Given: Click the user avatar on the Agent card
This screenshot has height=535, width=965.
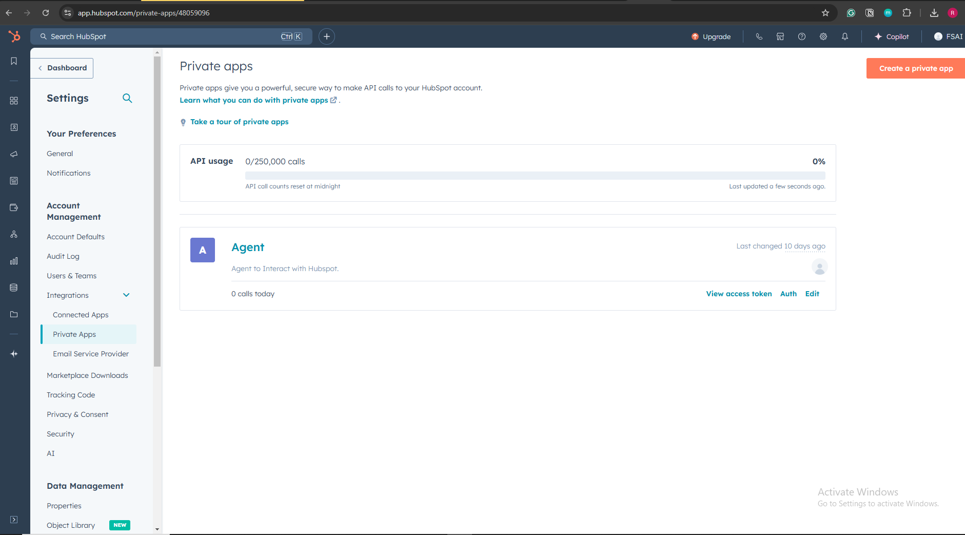Looking at the screenshot, I should [820, 267].
